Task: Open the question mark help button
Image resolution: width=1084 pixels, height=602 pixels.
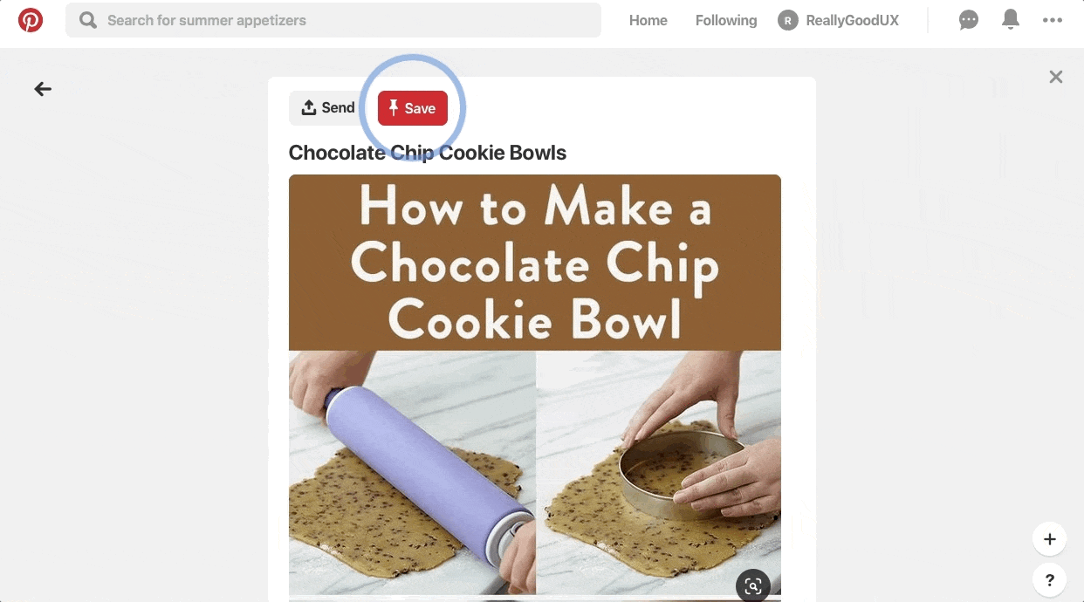Action: (1050, 579)
